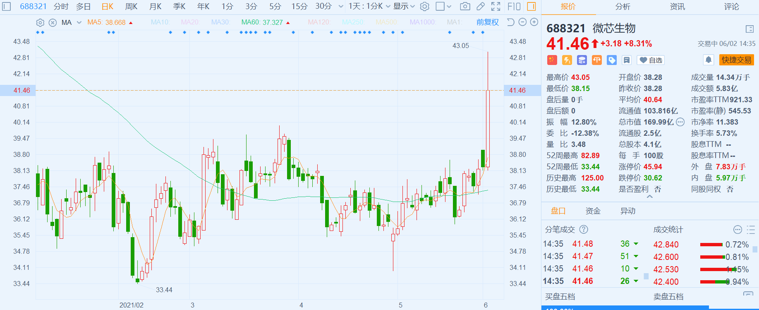The height and width of the screenshot is (310, 759).
Task: Expand more time periods after 30分
Action: 341,6
